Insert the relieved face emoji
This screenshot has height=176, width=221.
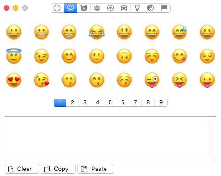click(207, 56)
